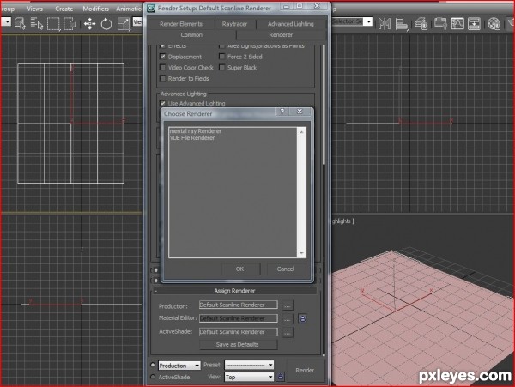
Task: Click Save as Defaults button
Action: 237,344
